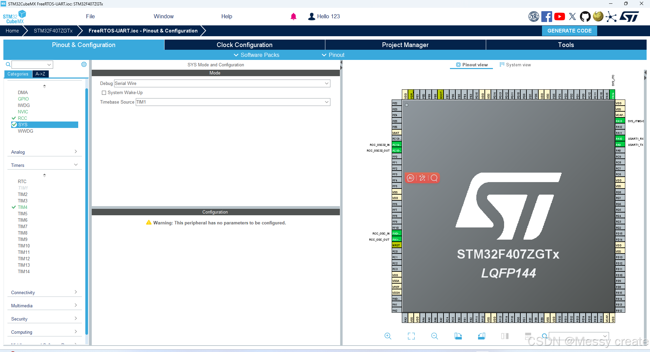Click the STM32CubeMX home logo
The width and height of the screenshot is (650, 352).
point(14,17)
